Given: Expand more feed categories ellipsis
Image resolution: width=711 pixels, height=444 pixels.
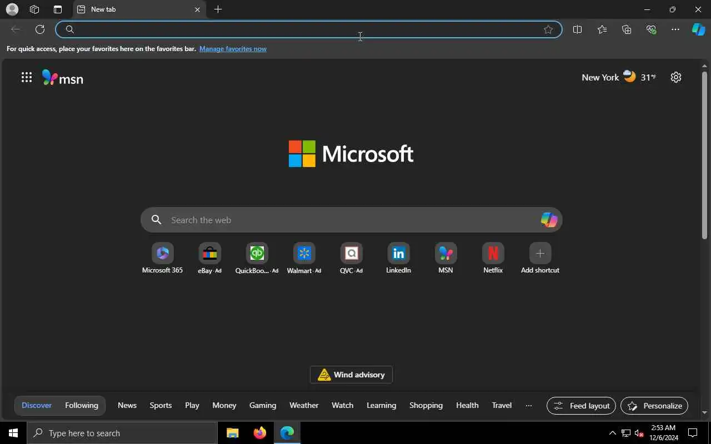Looking at the screenshot, I should pos(529,405).
